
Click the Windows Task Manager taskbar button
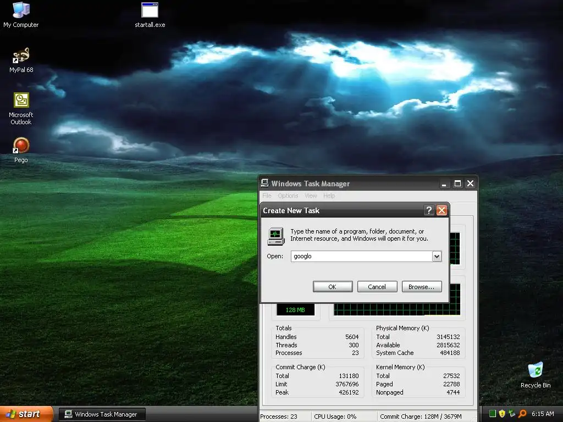pos(102,414)
